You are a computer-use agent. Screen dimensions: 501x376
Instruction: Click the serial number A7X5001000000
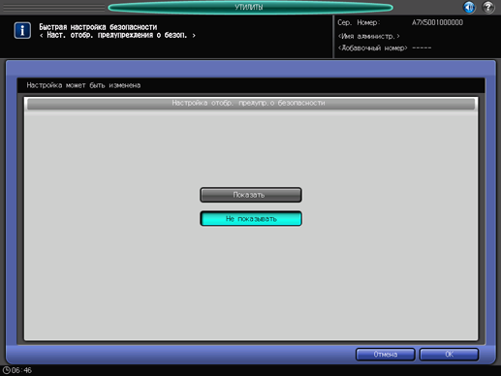pos(437,22)
